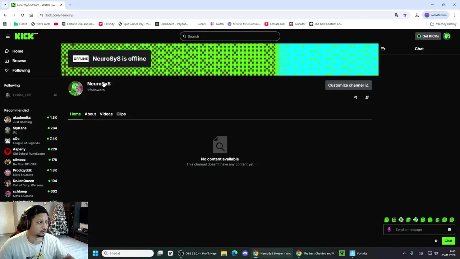Share the NeuroSyS channel
This screenshot has height=259, width=460.
point(355,97)
